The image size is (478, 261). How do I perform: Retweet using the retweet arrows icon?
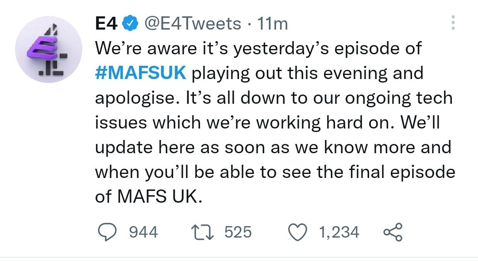[203, 232]
